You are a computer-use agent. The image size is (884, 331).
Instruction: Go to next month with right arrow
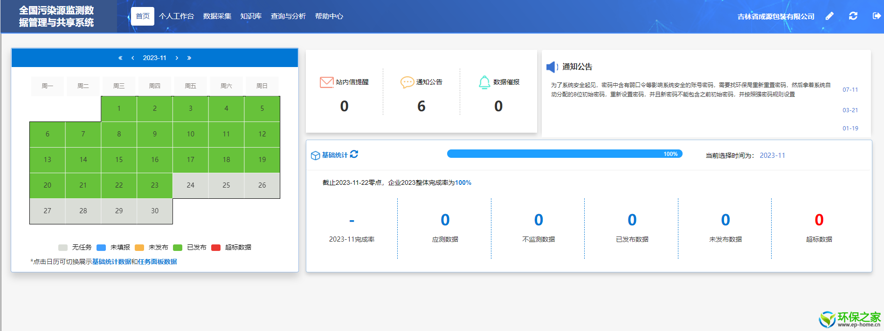click(177, 58)
